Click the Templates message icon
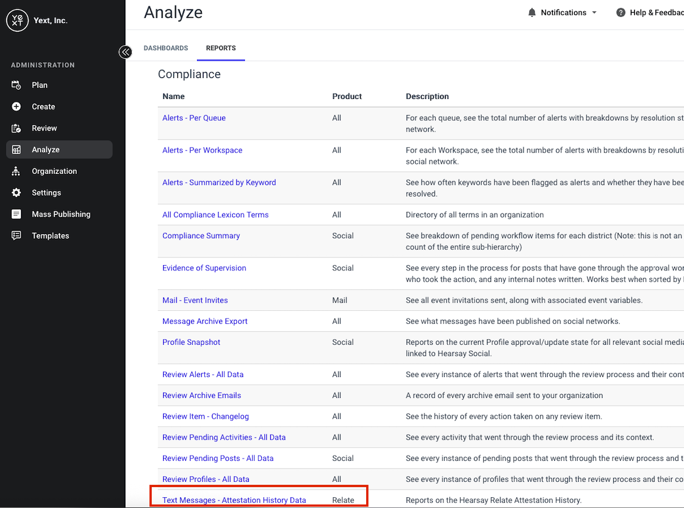 16,236
